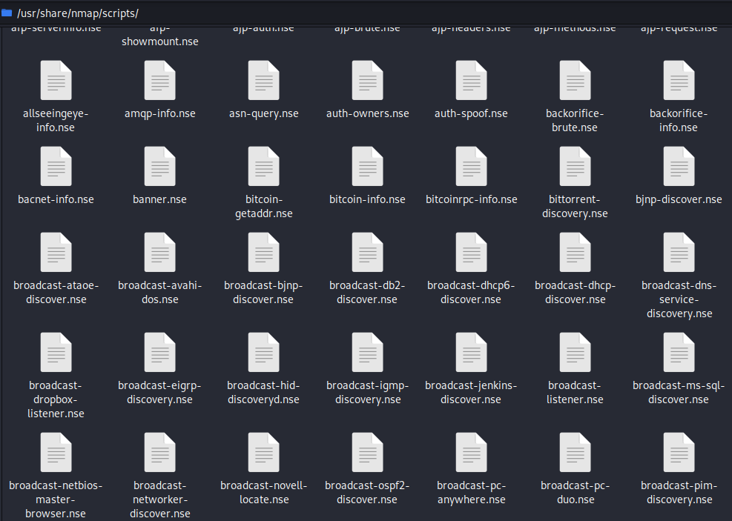
Task: Click the broadcast-netbios-master-browser.nse file icon
Action: pyautogui.click(x=56, y=452)
